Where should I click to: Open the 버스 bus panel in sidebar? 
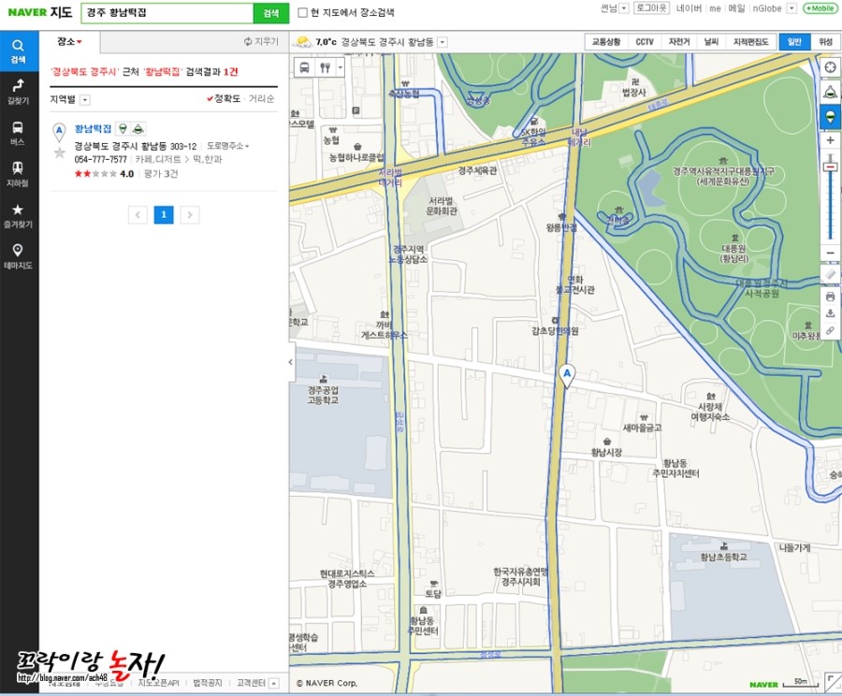click(x=19, y=133)
